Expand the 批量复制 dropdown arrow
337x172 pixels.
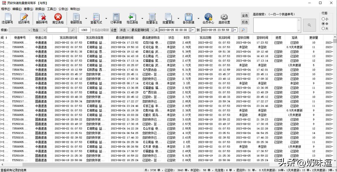(x=178, y=19)
